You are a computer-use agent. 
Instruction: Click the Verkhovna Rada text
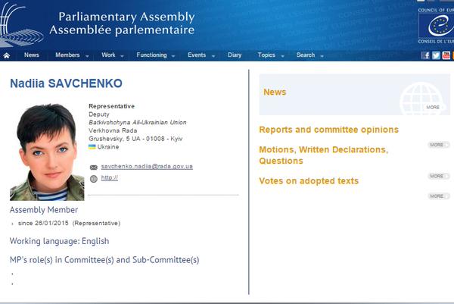tap(113, 130)
